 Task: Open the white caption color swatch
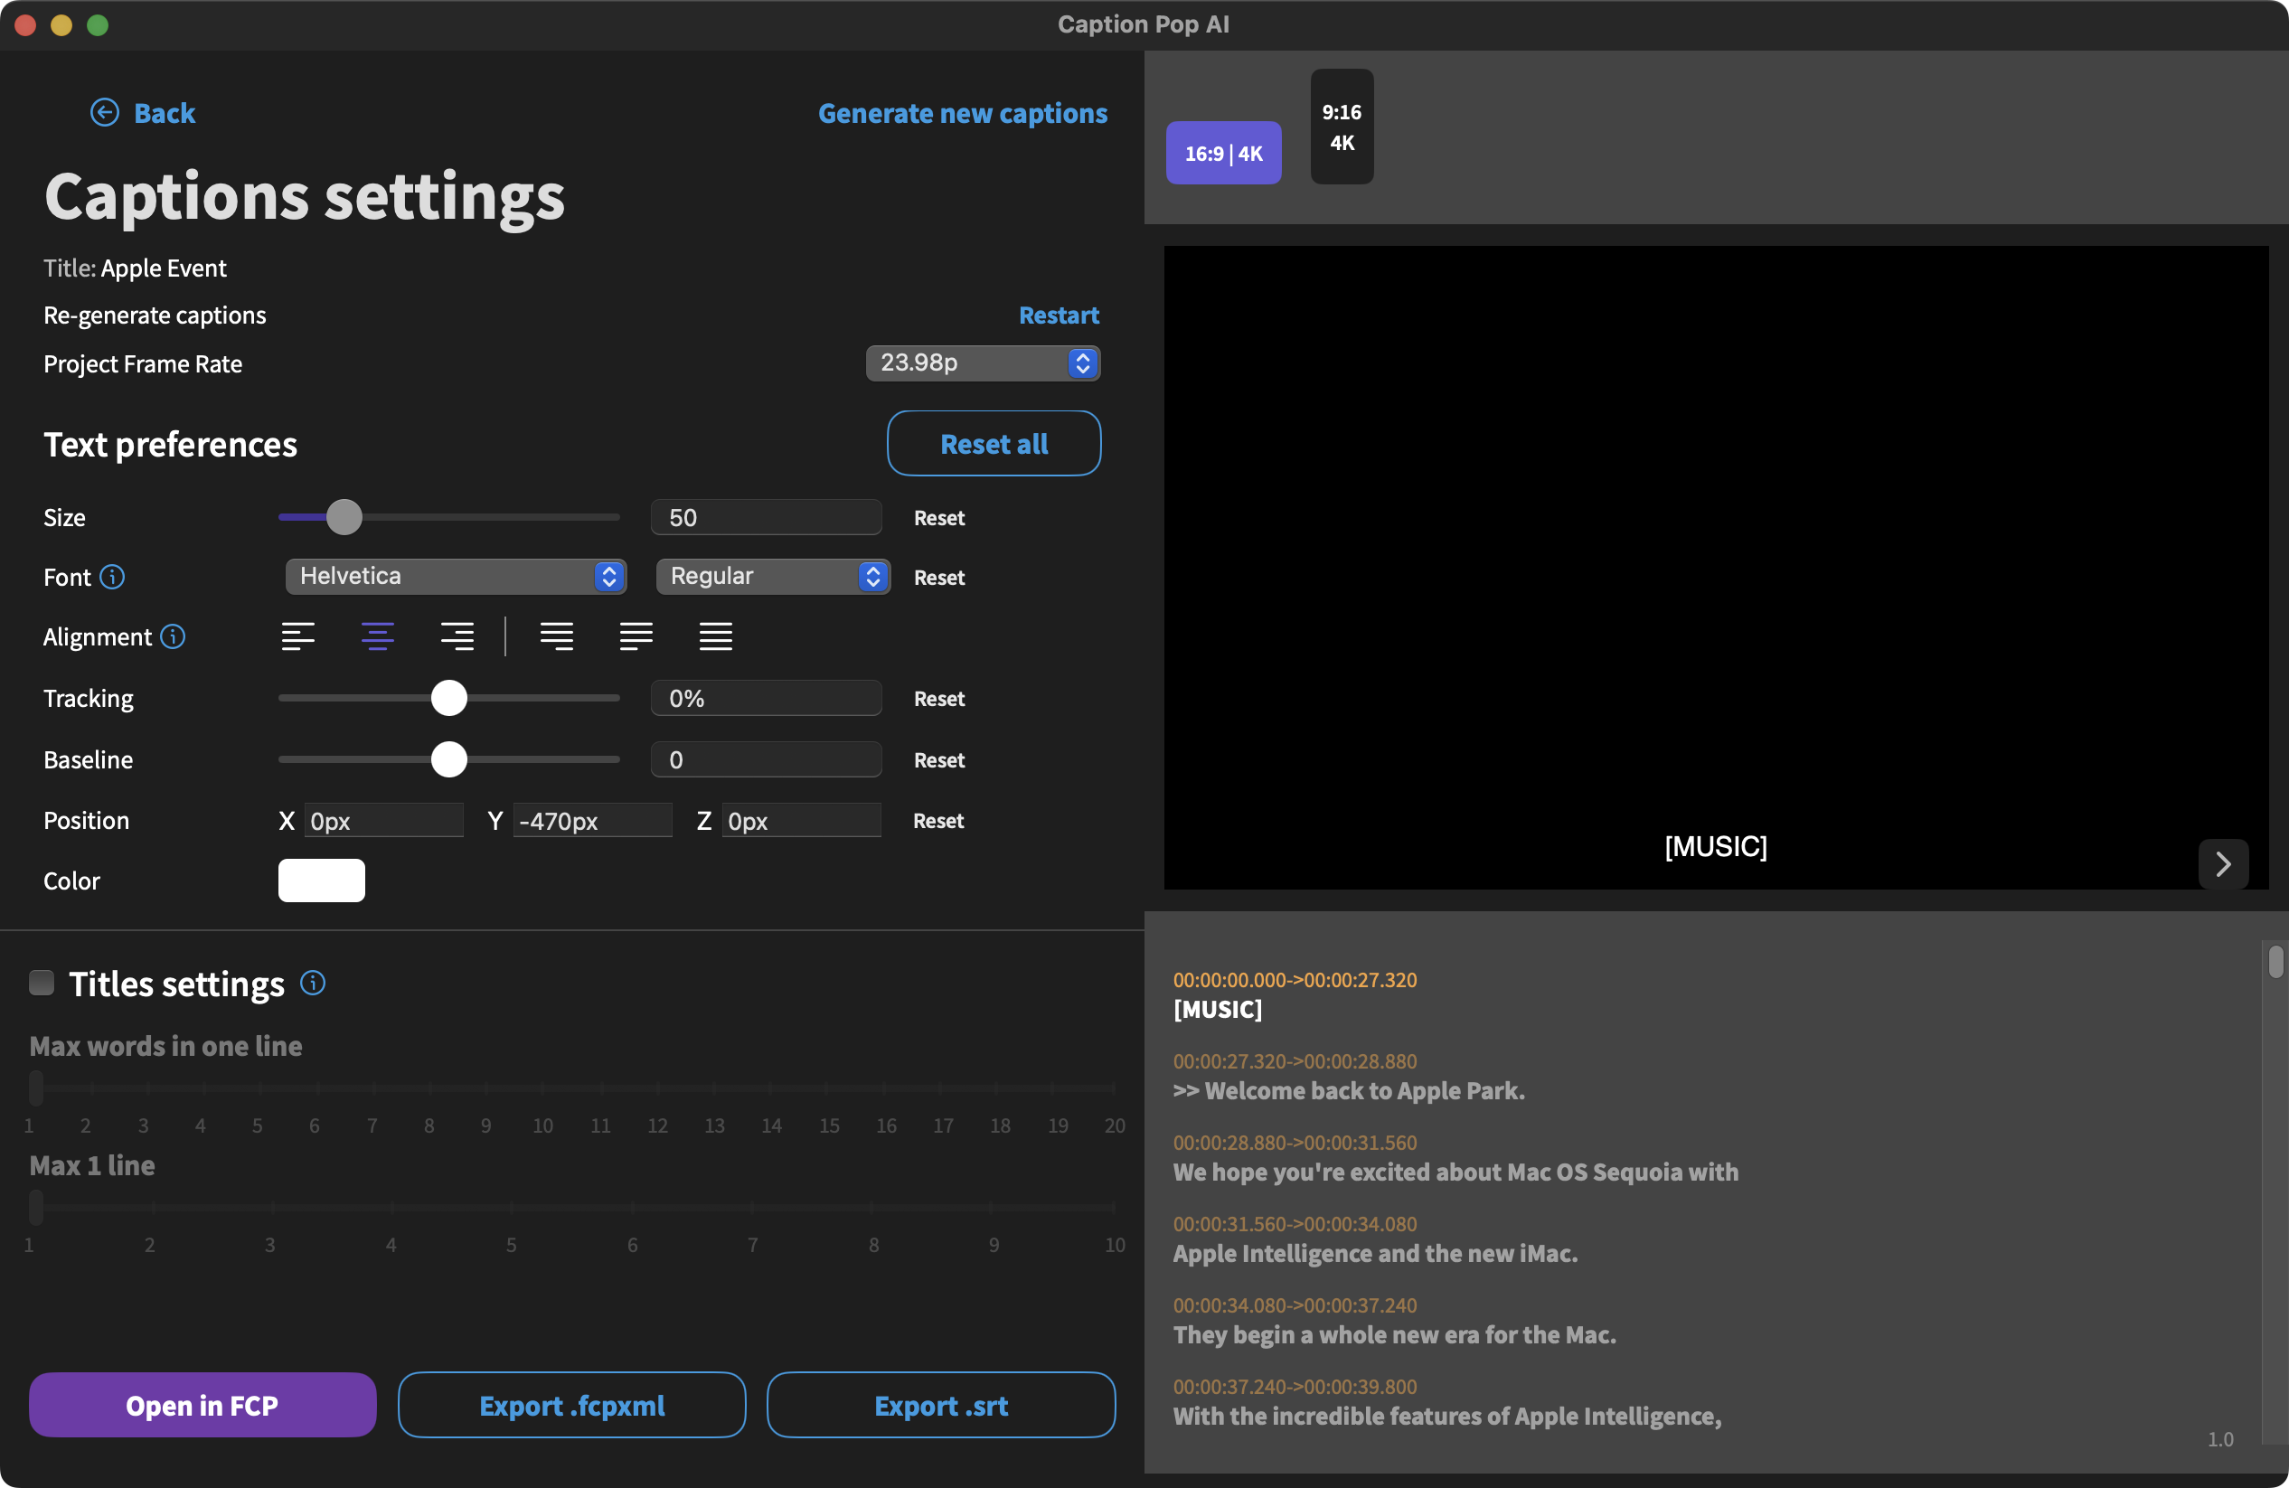click(321, 881)
